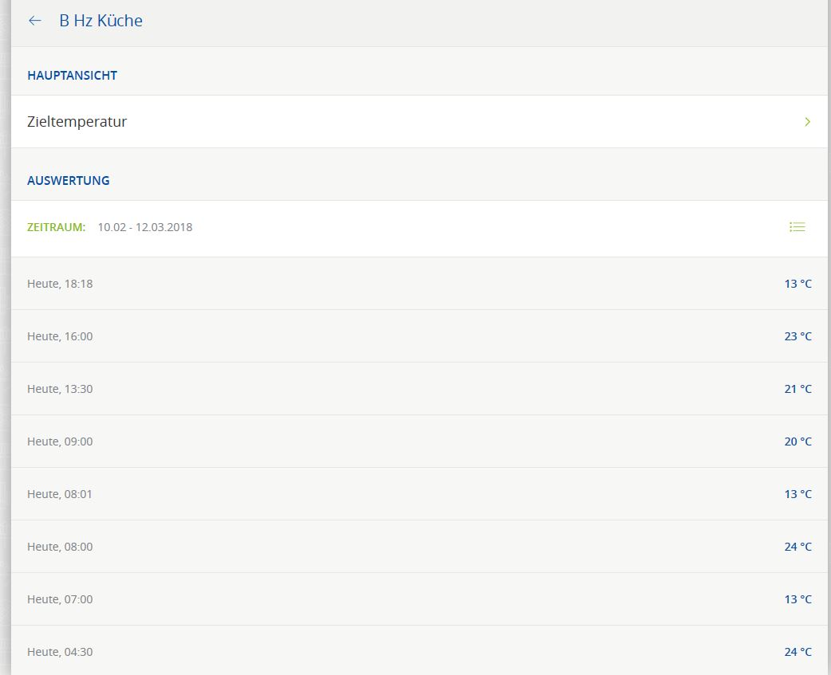Image resolution: width=831 pixels, height=675 pixels.
Task: Expand Zieltemperatur using the right chevron
Action: tap(807, 122)
